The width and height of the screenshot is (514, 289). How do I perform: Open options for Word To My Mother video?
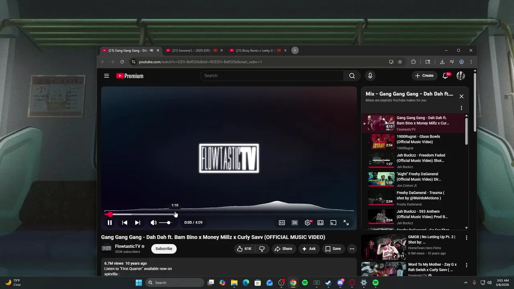[467, 265]
